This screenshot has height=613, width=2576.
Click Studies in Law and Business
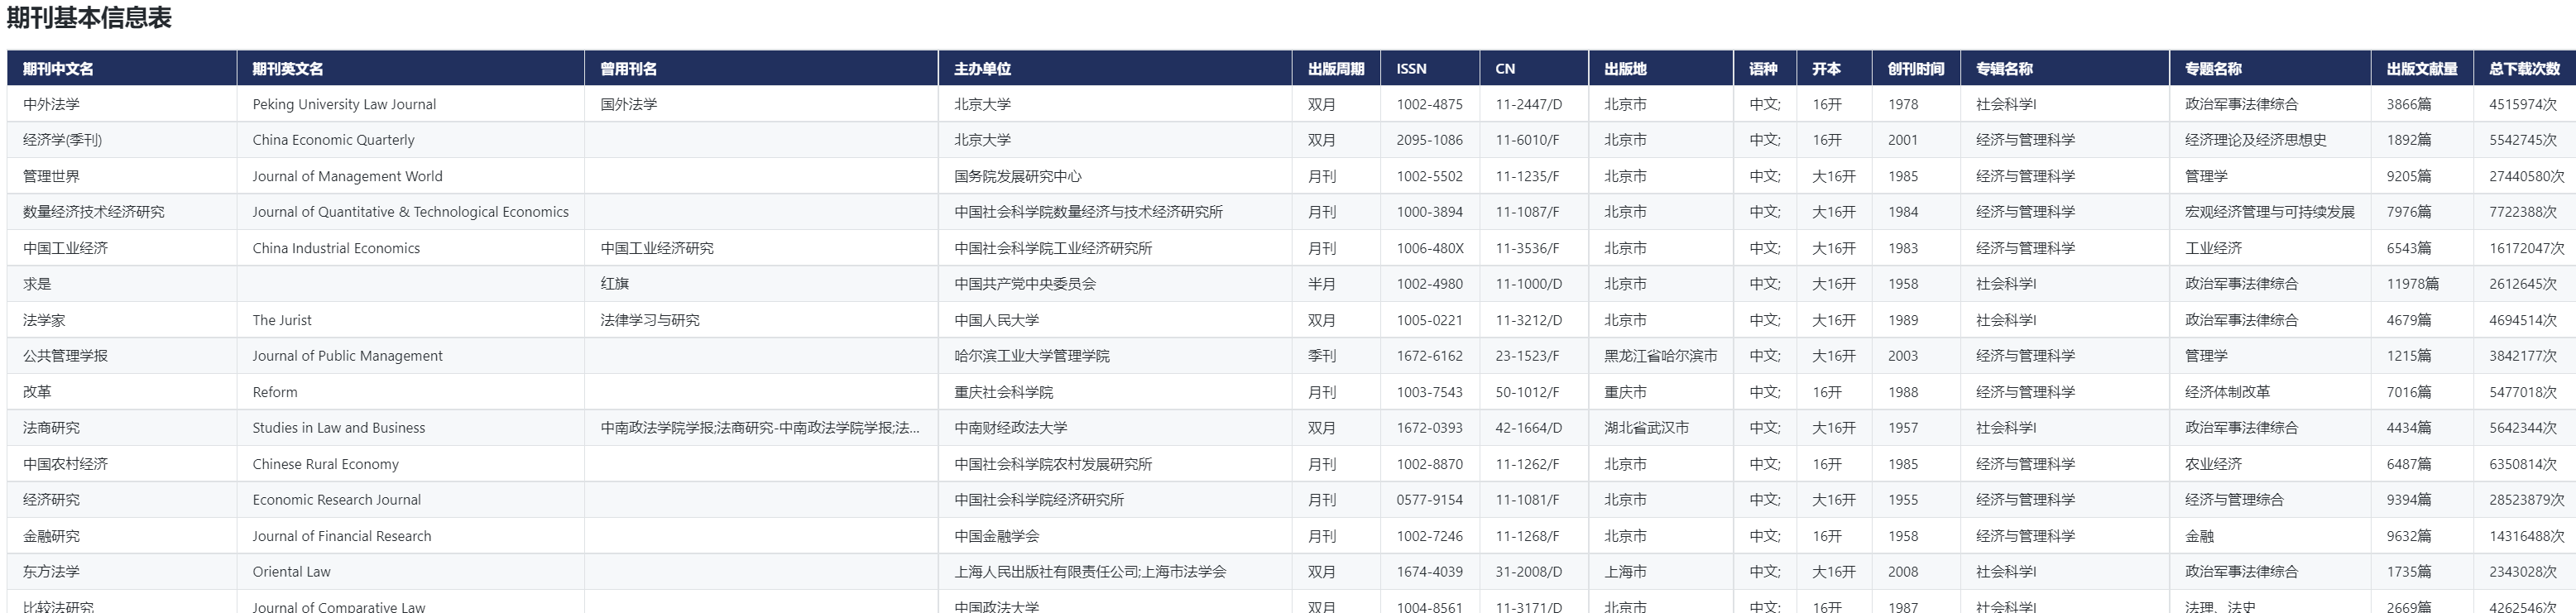[339, 428]
